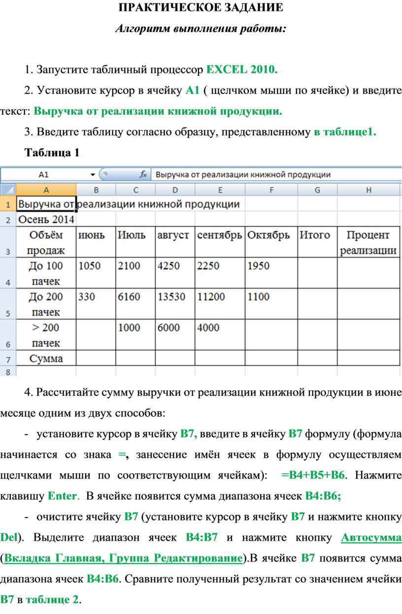The width and height of the screenshot is (402, 614).
Task: Click the "ПРАКТИЧЕСКОЕ ЗАДАНИЕ" heading
Action: (201, 8)
